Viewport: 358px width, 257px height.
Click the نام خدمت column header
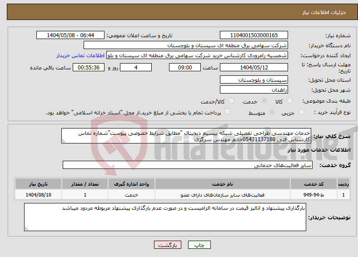[x=222, y=184]
